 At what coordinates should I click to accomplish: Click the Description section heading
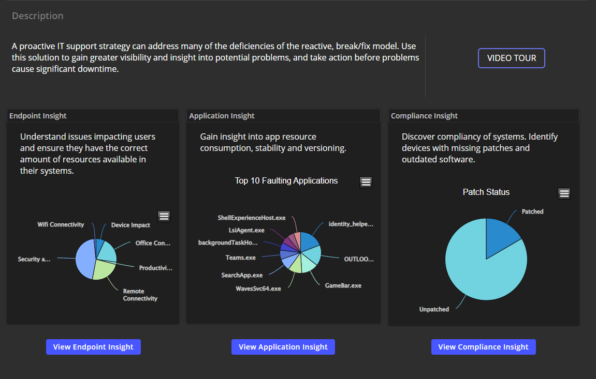click(38, 16)
